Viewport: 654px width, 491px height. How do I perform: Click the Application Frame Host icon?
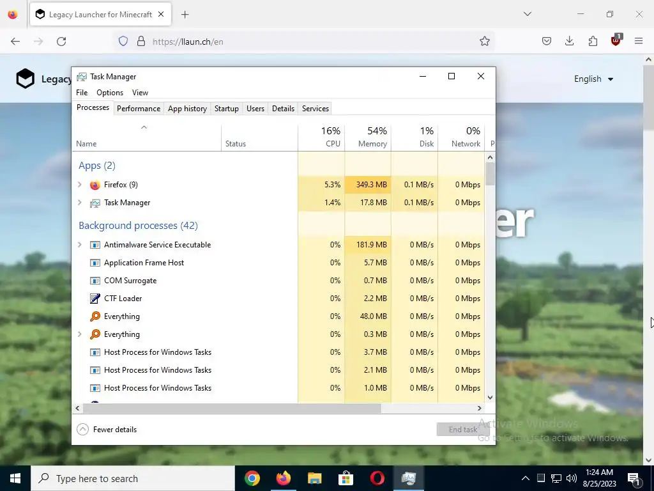pyautogui.click(x=95, y=263)
